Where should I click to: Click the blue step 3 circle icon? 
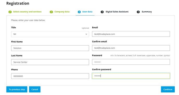(x=79, y=12)
